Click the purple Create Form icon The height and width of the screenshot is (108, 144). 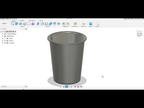[x=33, y=24]
